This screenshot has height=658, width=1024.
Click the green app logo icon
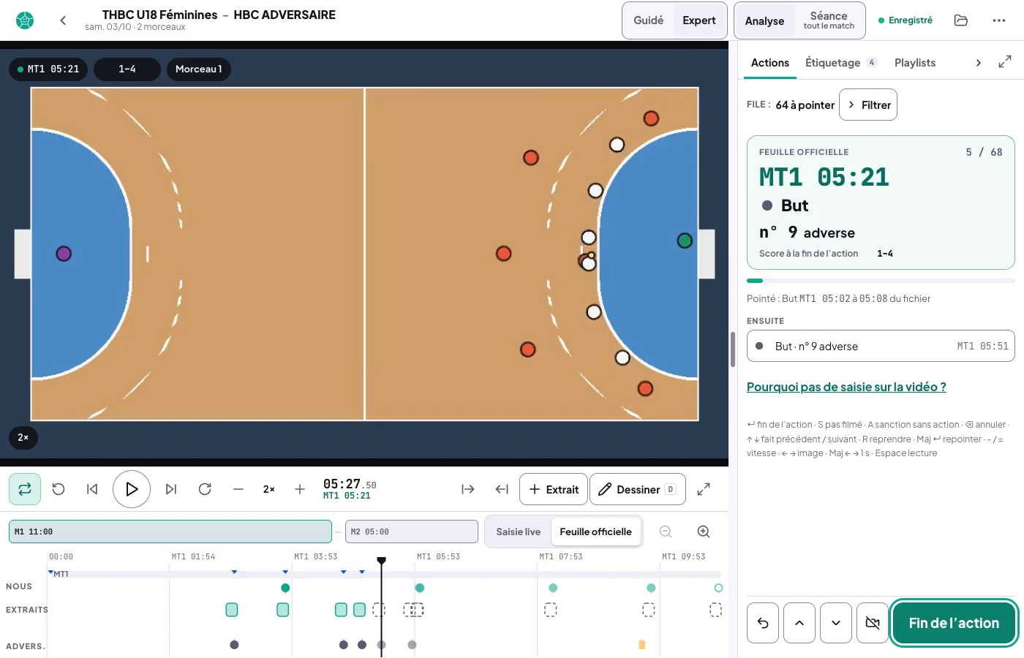coord(25,20)
